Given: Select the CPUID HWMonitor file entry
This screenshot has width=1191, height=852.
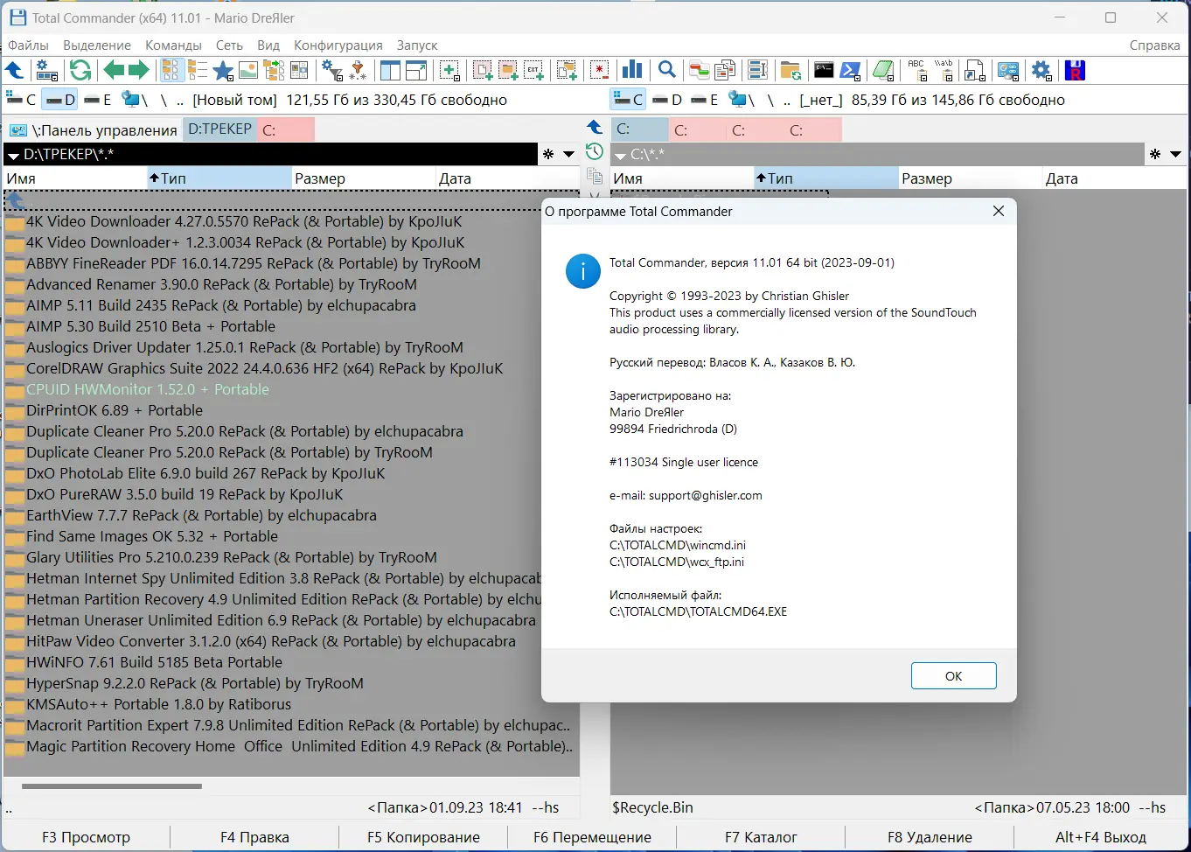Looking at the screenshot, I should (x=147, y=389).
